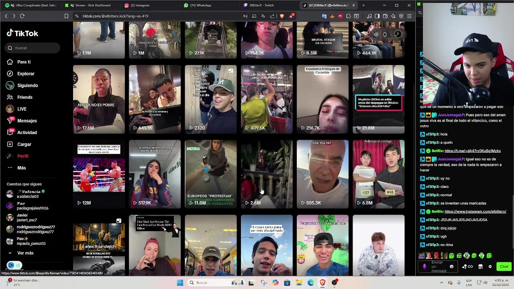Open the page translate icon in address bar
The image size is (514, 289).
coord(263,16)
